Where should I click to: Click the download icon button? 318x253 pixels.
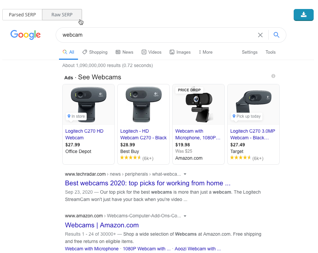[x=303, y=15]
